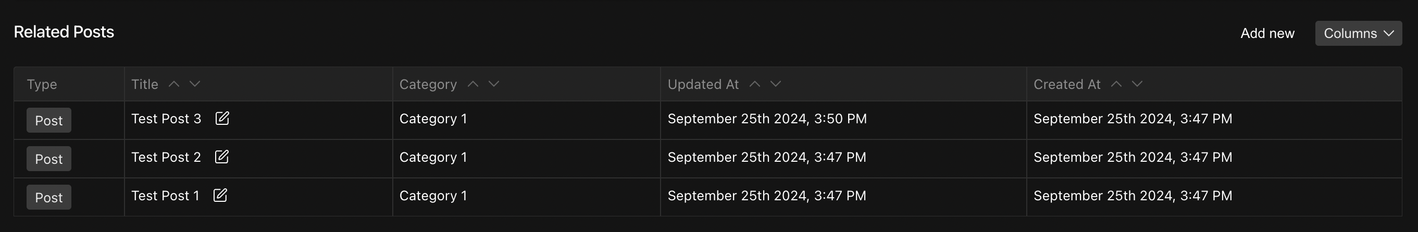Sort Updated At descending
The height and width of the screenshot is (232, 1418).
tap(776, 84)
